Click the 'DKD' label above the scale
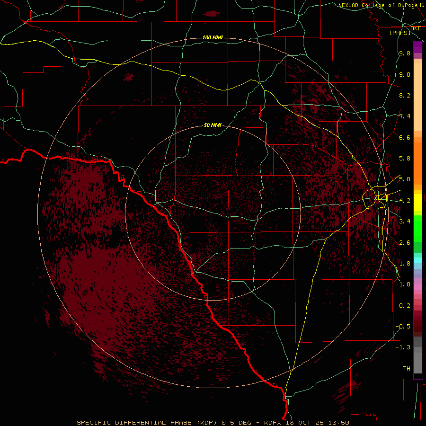Viewport: 426px width, 426px height. (x=416, y=28)
